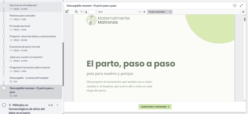This screenshot has height=114, width=248.
Task: Click PDF icon under Descargable resumen
Action: (11, 96)
